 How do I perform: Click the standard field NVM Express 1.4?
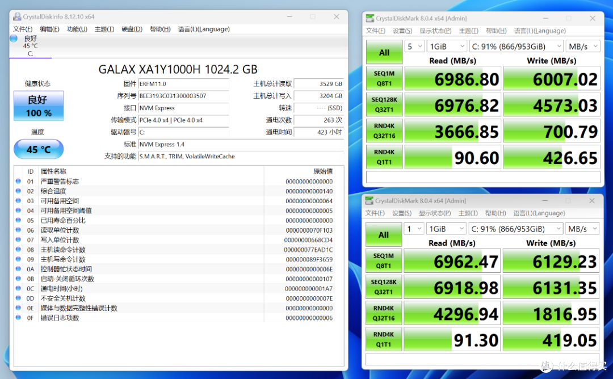point(241,145)
